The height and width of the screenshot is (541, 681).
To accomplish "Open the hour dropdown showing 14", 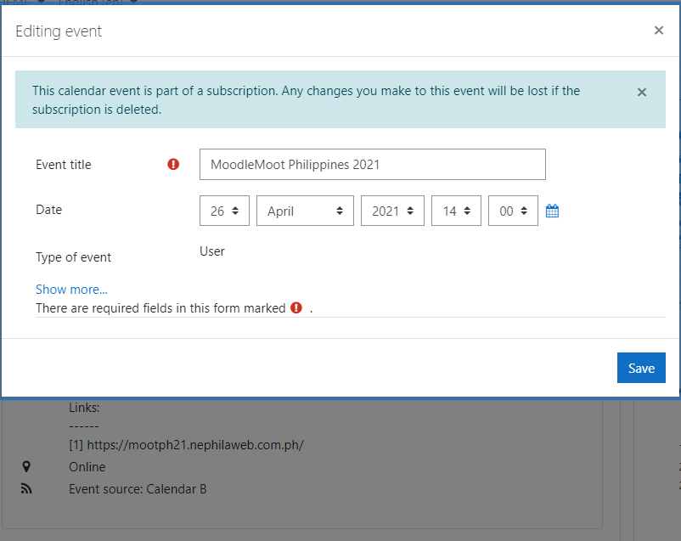I will 456,211.
